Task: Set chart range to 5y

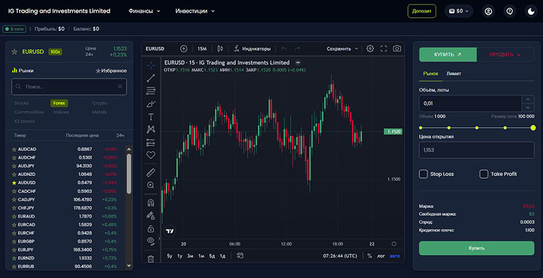Action: 170,256
